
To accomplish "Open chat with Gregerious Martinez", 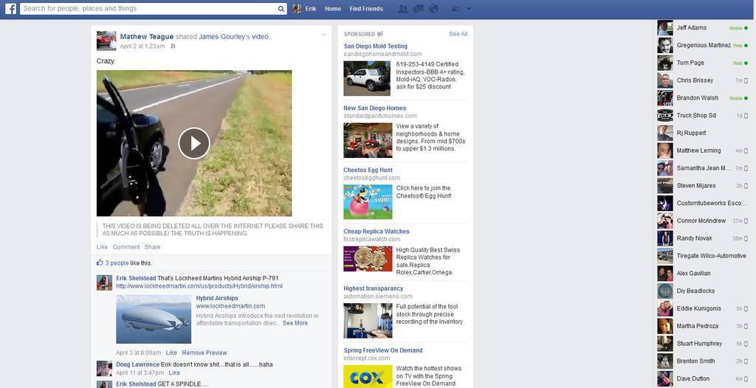I will (x=703, y=45).
